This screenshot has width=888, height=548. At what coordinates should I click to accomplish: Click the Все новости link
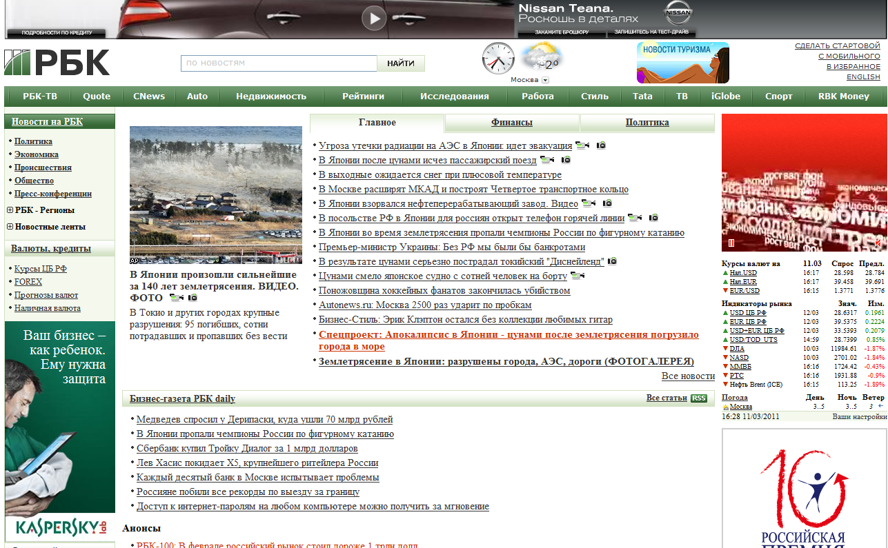pyautogui.click(x=688, y=376)
